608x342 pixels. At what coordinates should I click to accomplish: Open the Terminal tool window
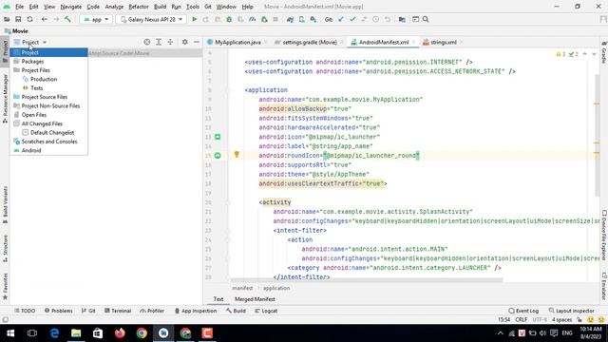pyautogui.click(x=118, y=311)
